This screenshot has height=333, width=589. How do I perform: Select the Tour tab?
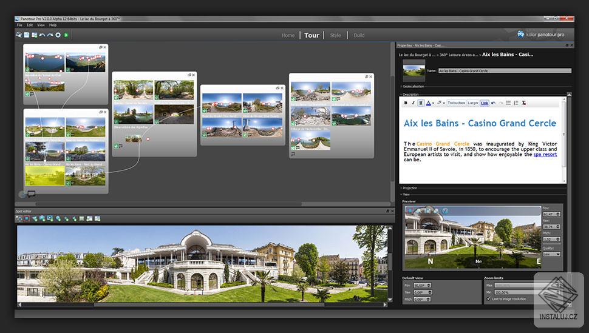(312, 35)
